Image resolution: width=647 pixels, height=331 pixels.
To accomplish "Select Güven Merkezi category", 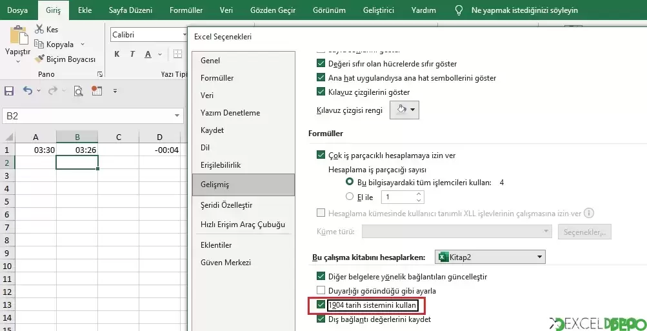I will [243, 263].
